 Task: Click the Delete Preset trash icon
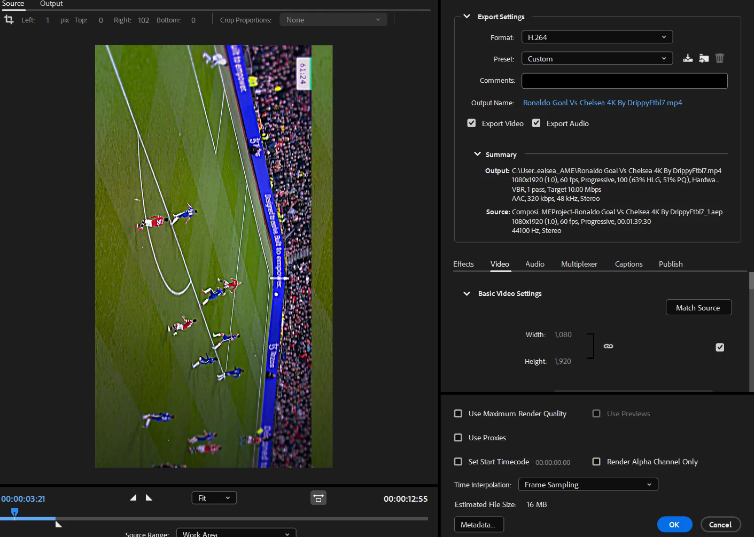point(720,58)
